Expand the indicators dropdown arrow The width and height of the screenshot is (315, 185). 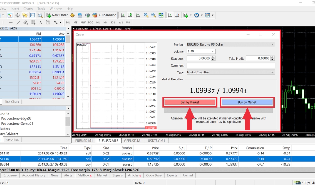tap(191, 15)
